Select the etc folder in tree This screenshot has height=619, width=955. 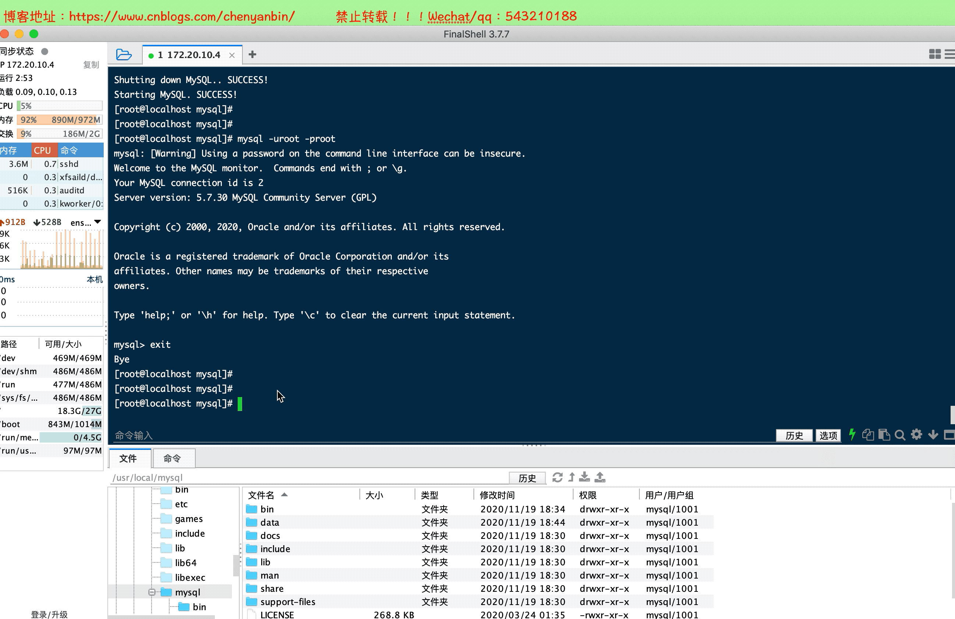point(174,504)
